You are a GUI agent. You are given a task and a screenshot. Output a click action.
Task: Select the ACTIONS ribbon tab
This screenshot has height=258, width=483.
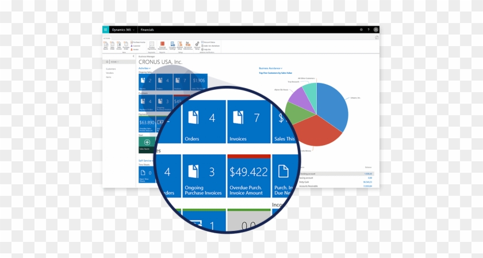click(x=106, y=39)
